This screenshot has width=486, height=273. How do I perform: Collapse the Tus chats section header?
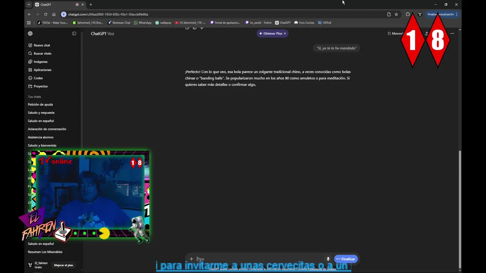coord(34,97)
